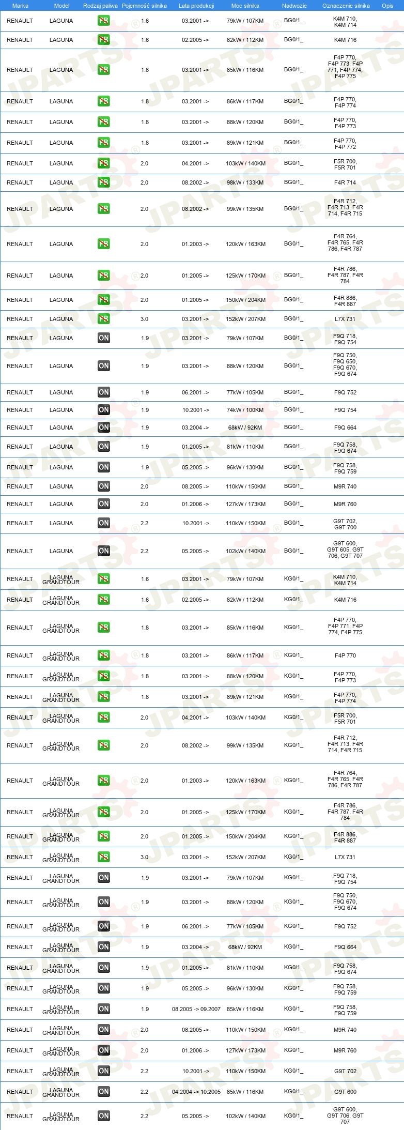
Task: Click PB icon in Grandtour KG0/1_ 125kW / 170KM row
Action: click(x=104, y=812)
